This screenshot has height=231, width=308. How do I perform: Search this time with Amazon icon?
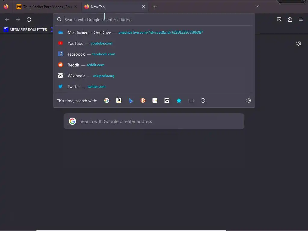(119, 100)
